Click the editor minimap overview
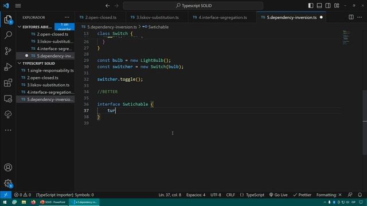This screenshot has height=206, width=367. pos(346,37)
